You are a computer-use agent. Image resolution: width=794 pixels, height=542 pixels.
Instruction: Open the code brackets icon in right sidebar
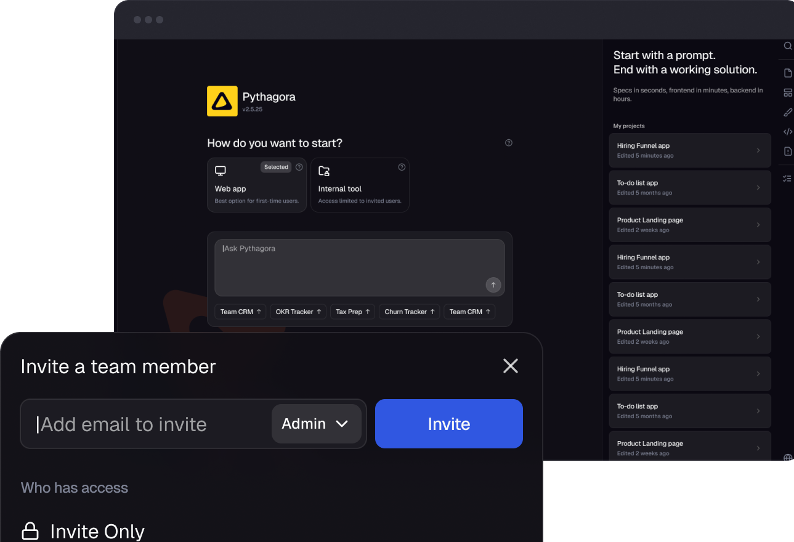(787, 132)
